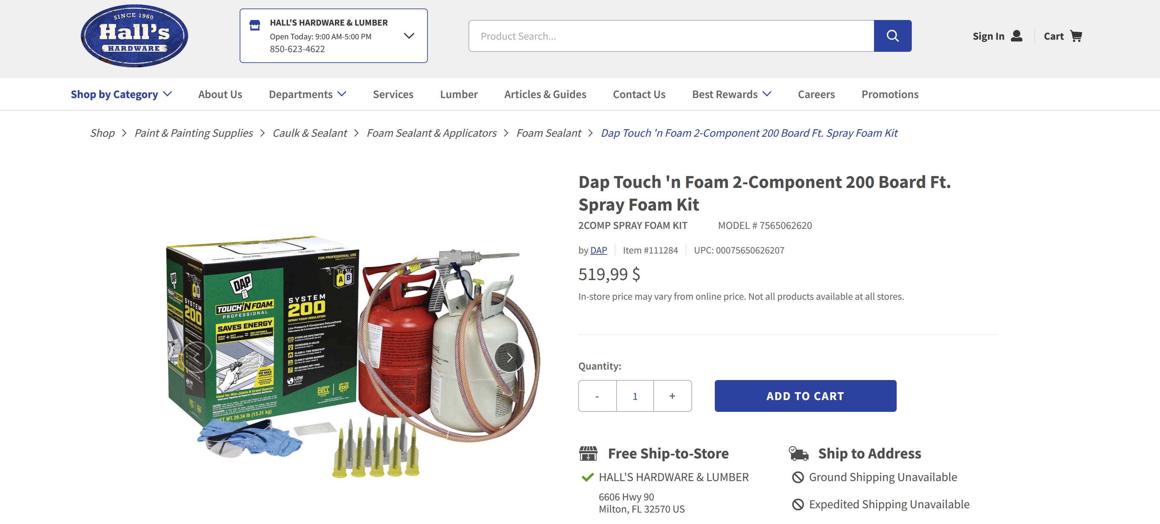This screenshot has height=524, width=1160.
Task: Increase quantity with the plus button
Action: 672,396
